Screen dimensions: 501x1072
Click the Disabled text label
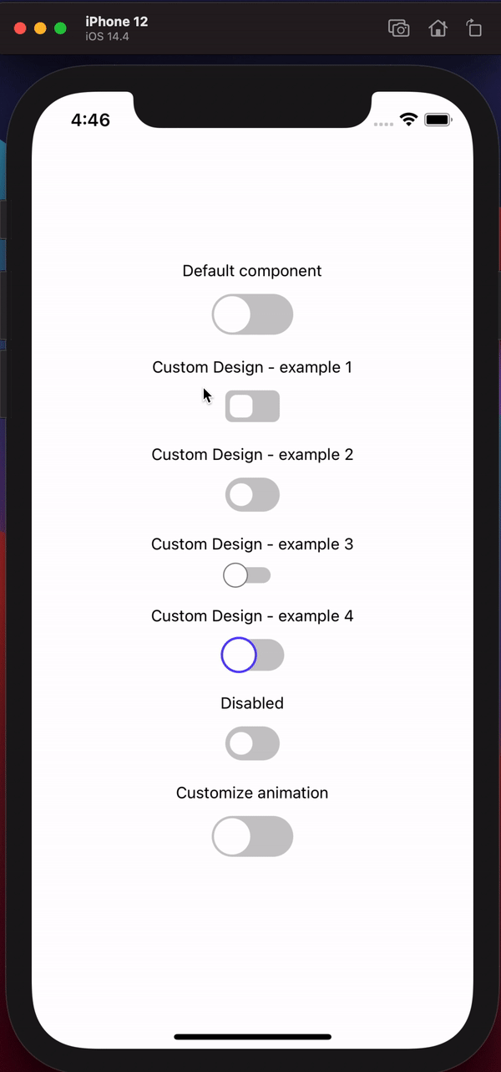(252, 703)
